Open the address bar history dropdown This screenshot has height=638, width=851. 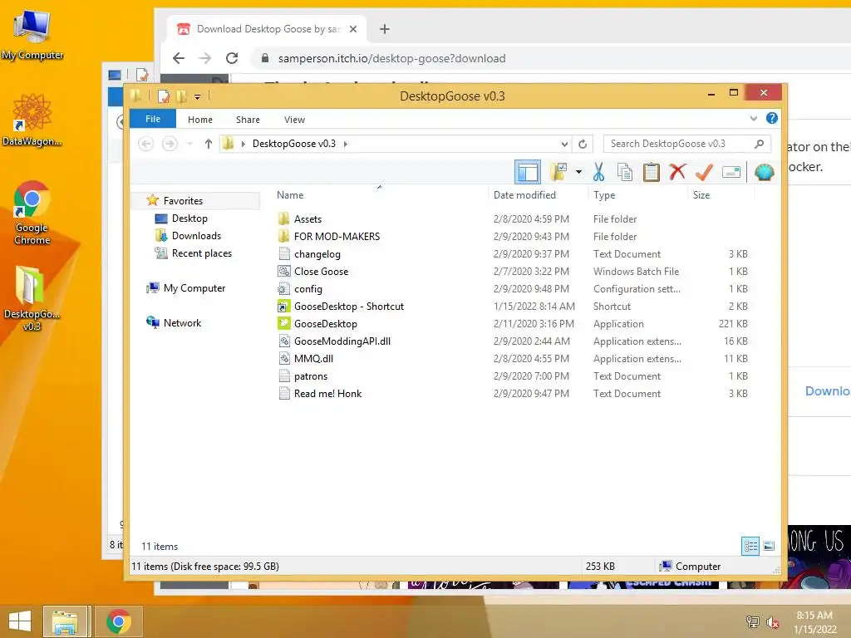click(x=564, y=144)
